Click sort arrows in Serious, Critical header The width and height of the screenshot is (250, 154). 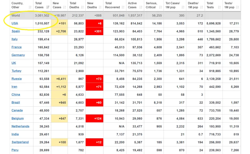tap(161, 7)
